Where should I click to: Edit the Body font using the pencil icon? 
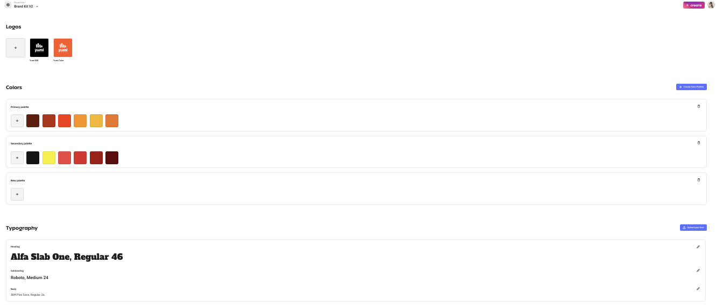tap(698, 289)
